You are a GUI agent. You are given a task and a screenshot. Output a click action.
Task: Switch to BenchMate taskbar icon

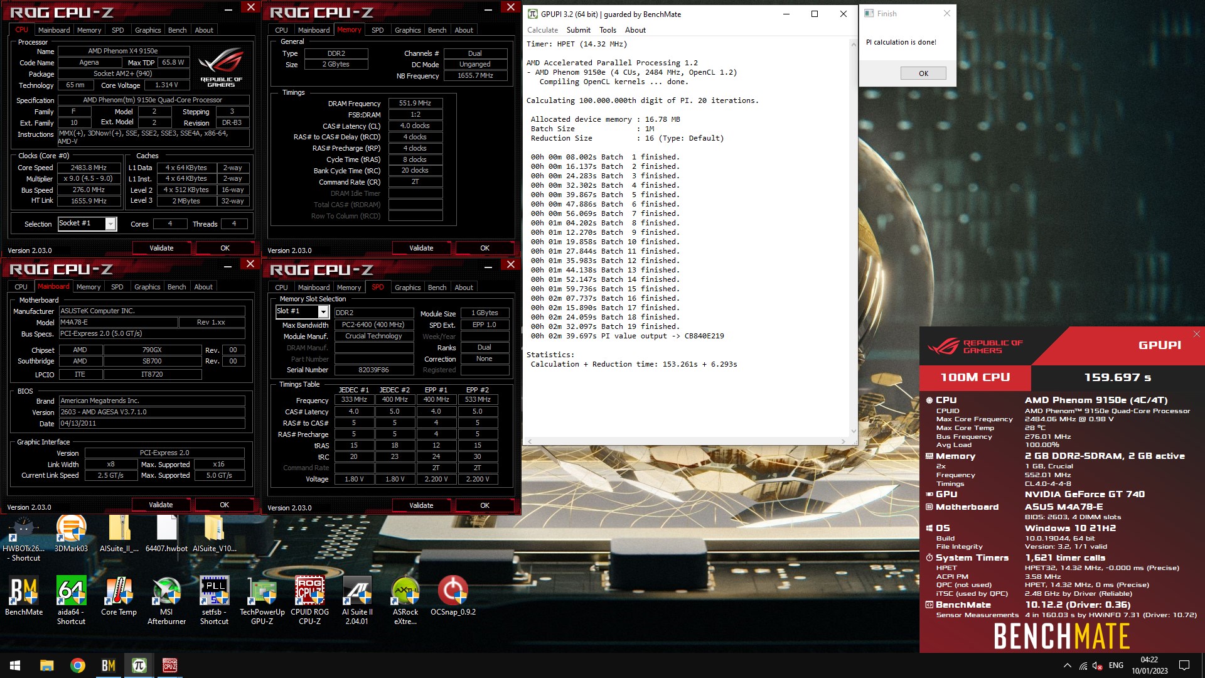pyautogui.click(x=108, y=665)
